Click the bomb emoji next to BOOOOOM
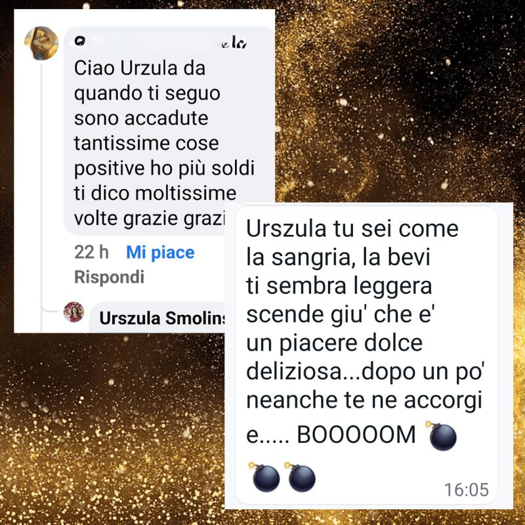This screenshot has width=525, height=525. click(x=442, y=436)
